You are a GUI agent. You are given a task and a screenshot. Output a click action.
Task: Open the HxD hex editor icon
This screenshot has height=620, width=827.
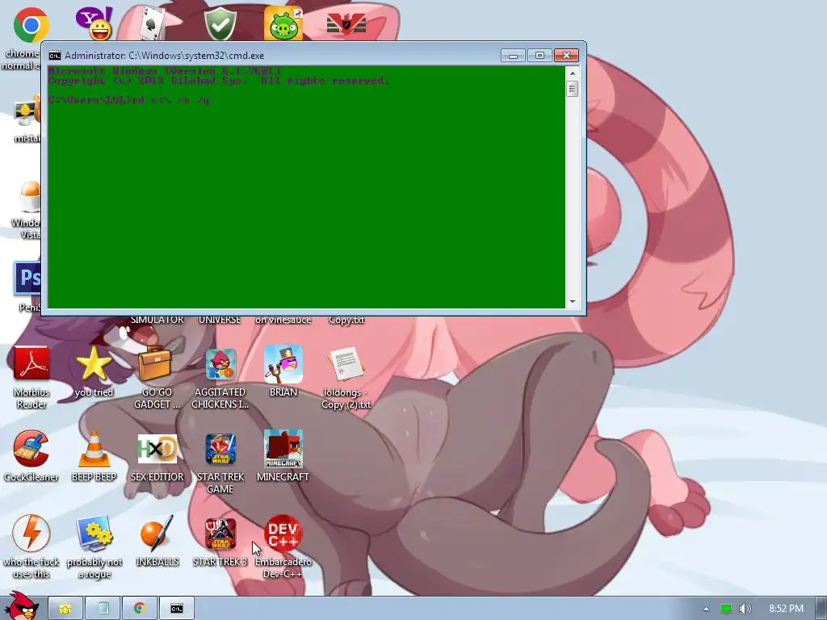(x=157, y=449)
